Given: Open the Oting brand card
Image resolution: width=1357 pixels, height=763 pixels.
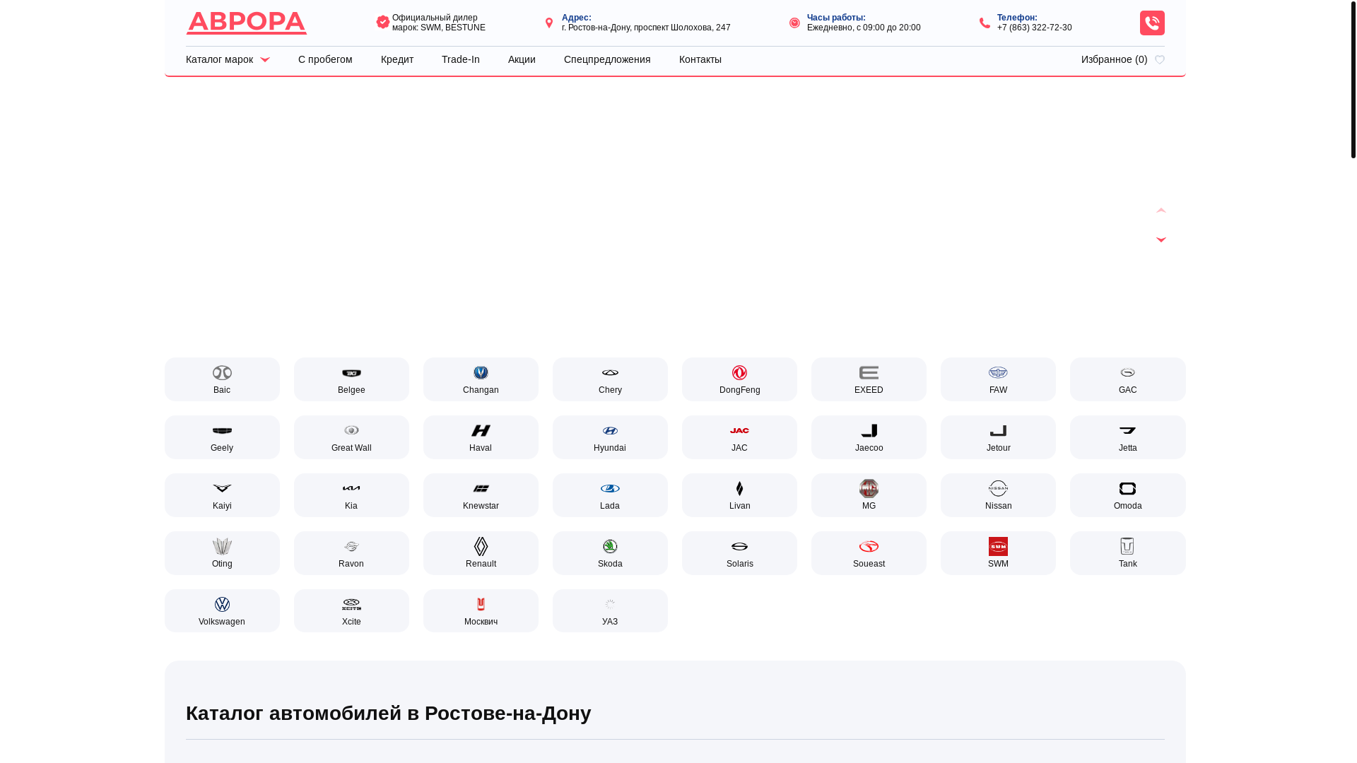Looking at the screenshot, I should click(x=222, y=553).
